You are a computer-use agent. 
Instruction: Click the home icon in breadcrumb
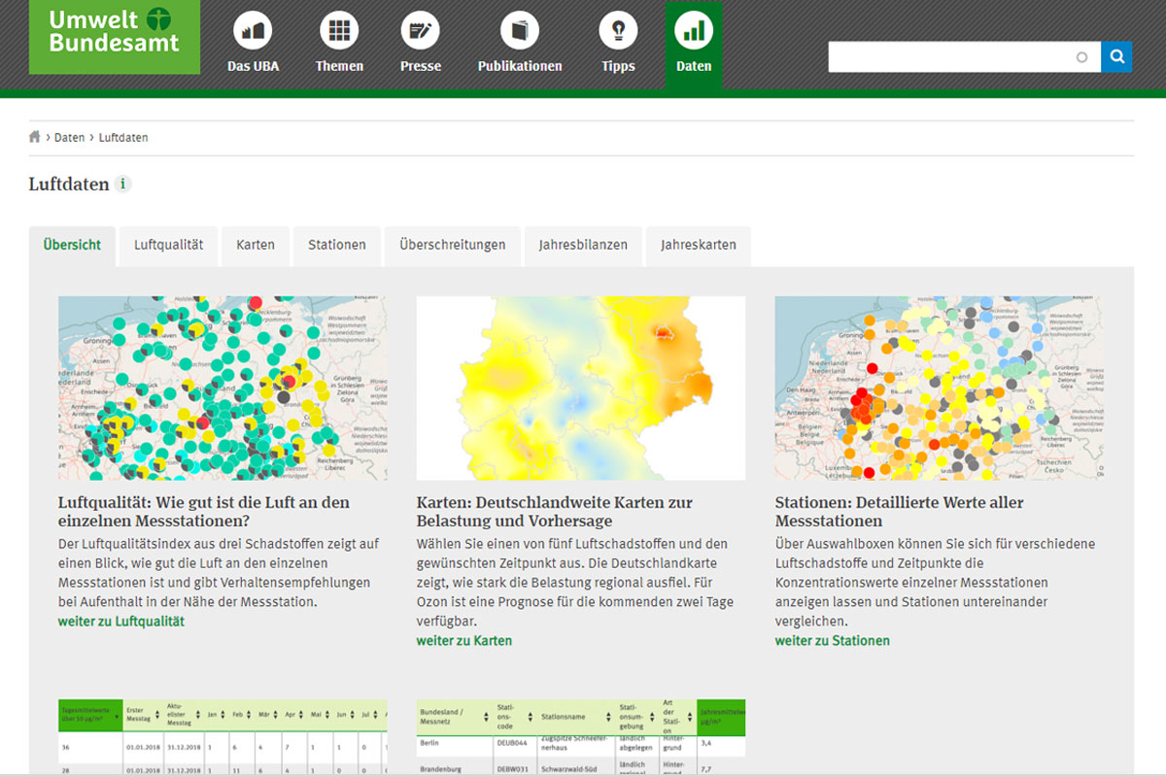[35, 137]
